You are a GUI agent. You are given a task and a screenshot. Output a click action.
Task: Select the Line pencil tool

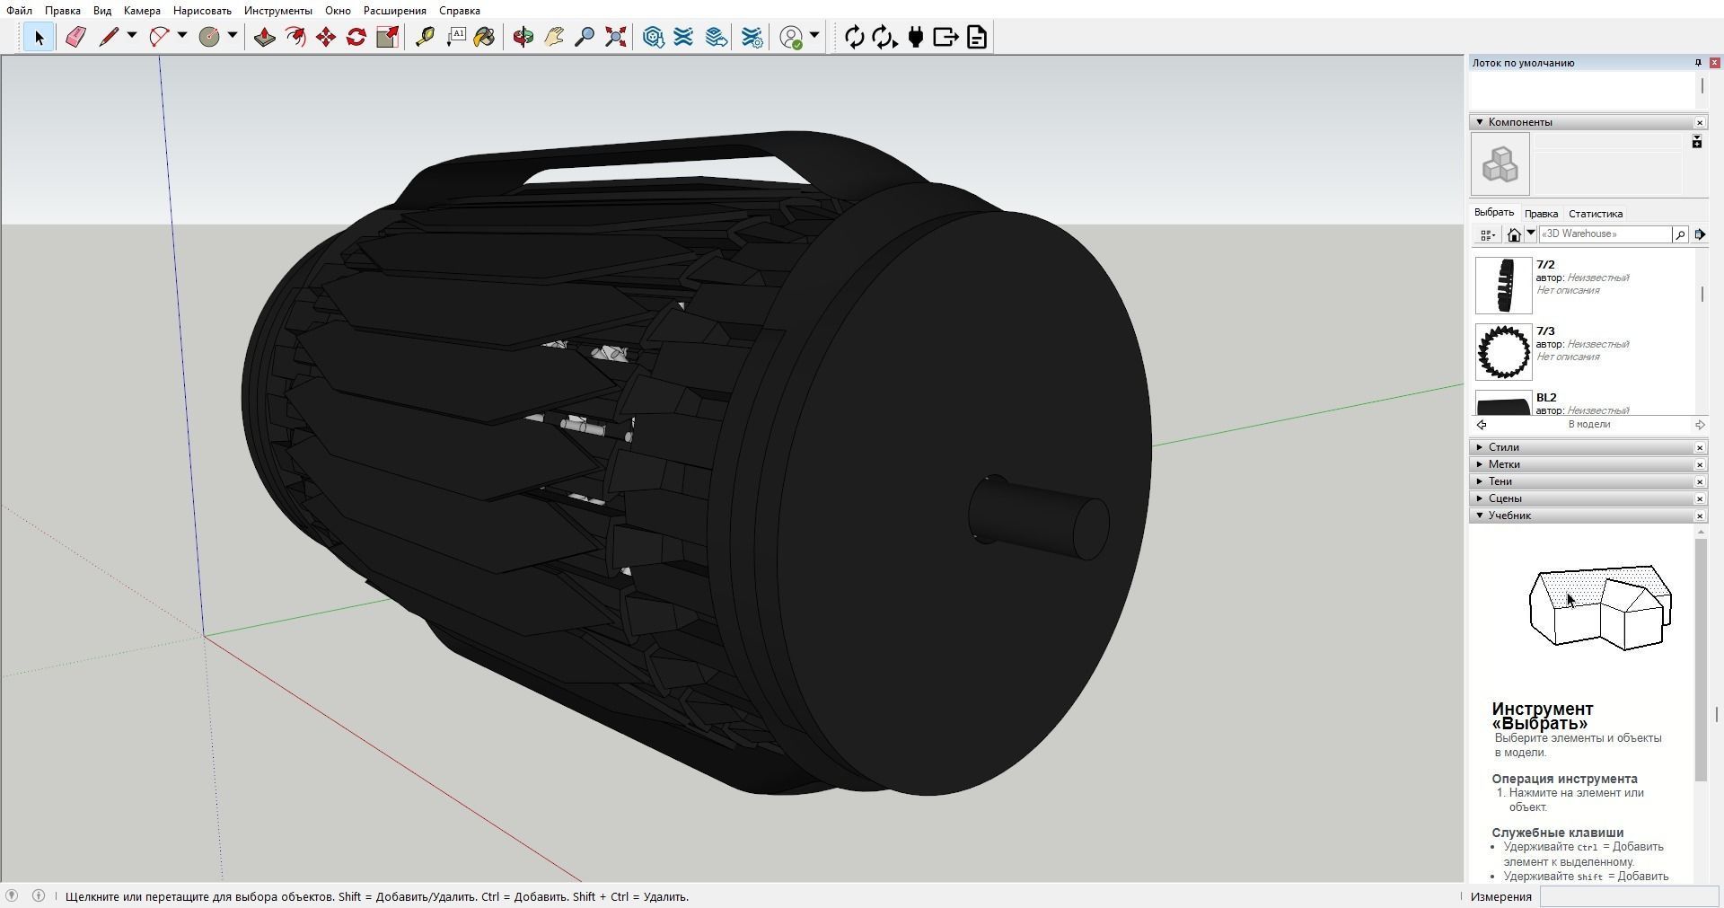point(109,37)
